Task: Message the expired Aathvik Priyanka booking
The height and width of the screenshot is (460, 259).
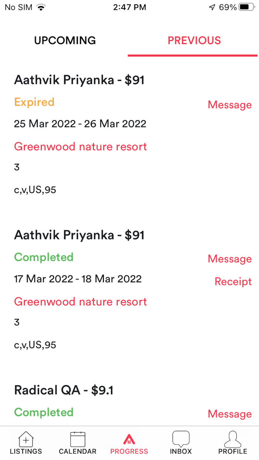Action: [229, 105]
